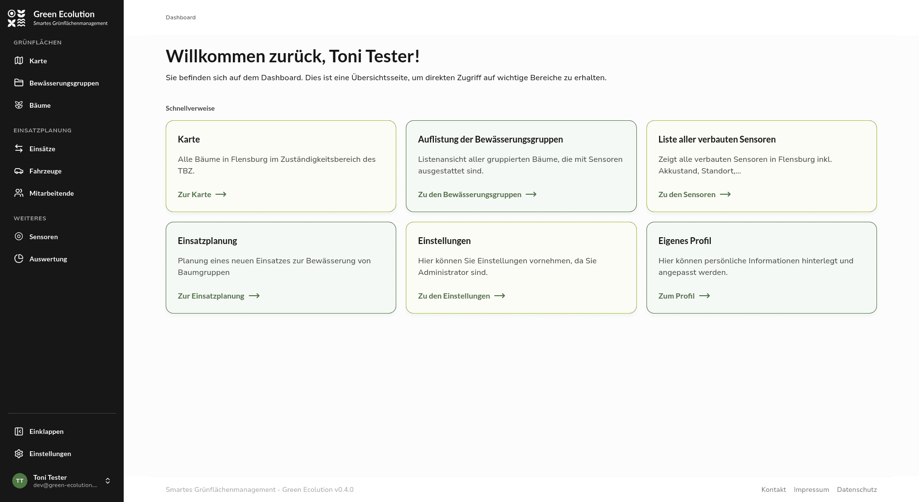Image resolution: width=919 pixels, height=502 pixels.
Task: Click the Zum Profil link
Action: click(x=684, y=296)
